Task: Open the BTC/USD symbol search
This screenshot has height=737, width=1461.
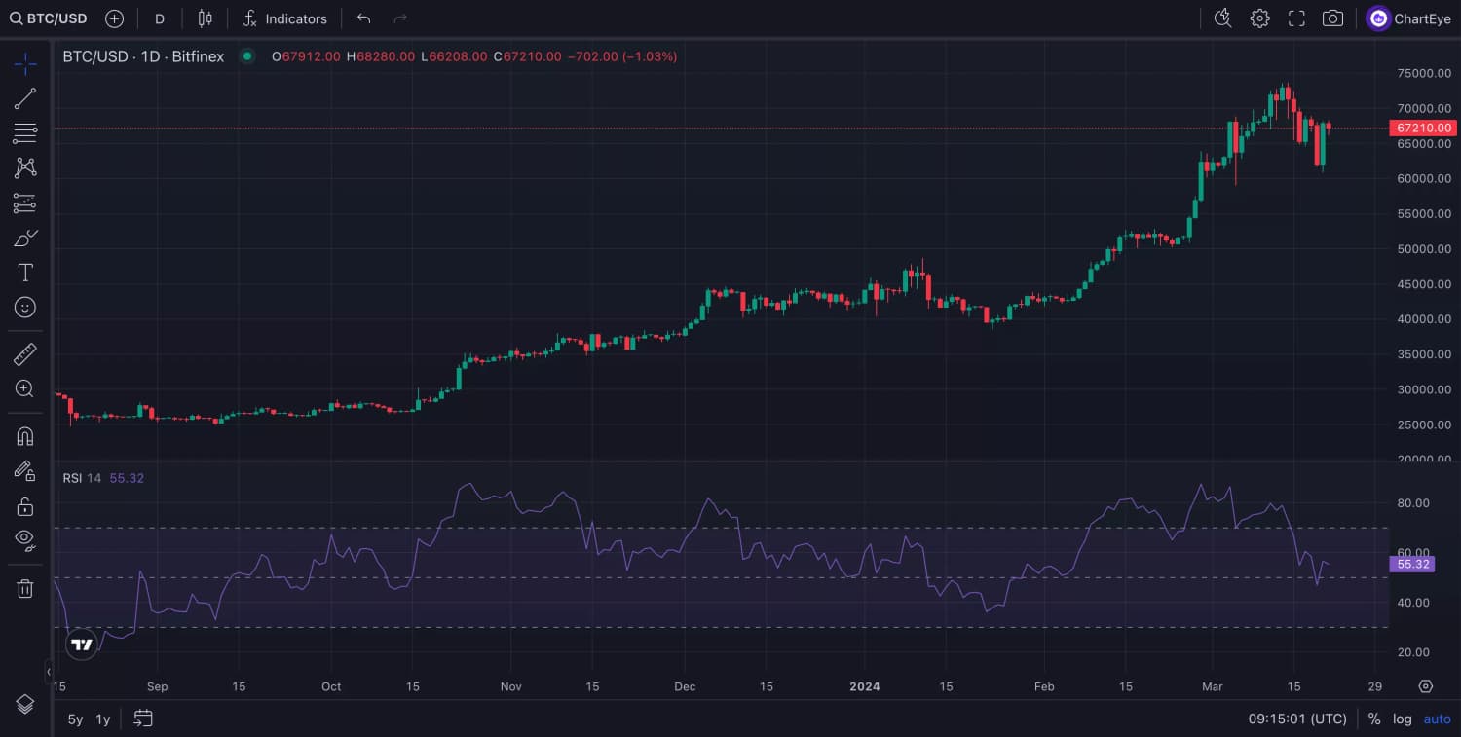Action: click(x=48, y=18)
